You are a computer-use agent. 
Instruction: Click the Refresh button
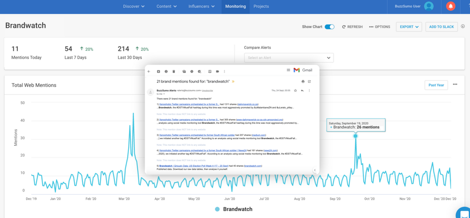tap(352, 27)
